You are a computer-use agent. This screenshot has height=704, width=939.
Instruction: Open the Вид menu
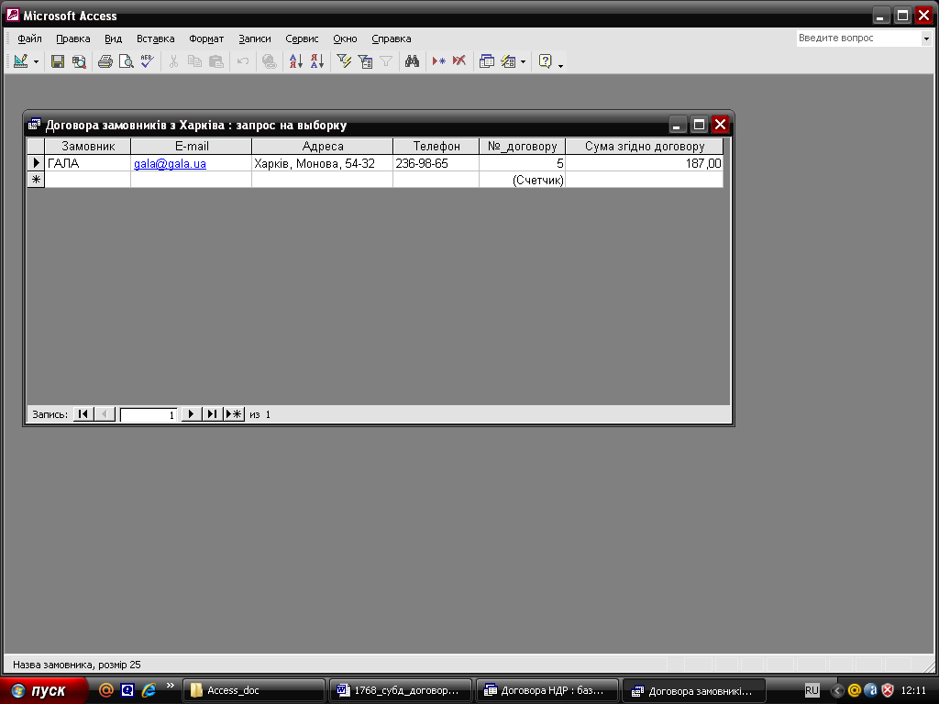pyautogui.click(x=113, y=38)
